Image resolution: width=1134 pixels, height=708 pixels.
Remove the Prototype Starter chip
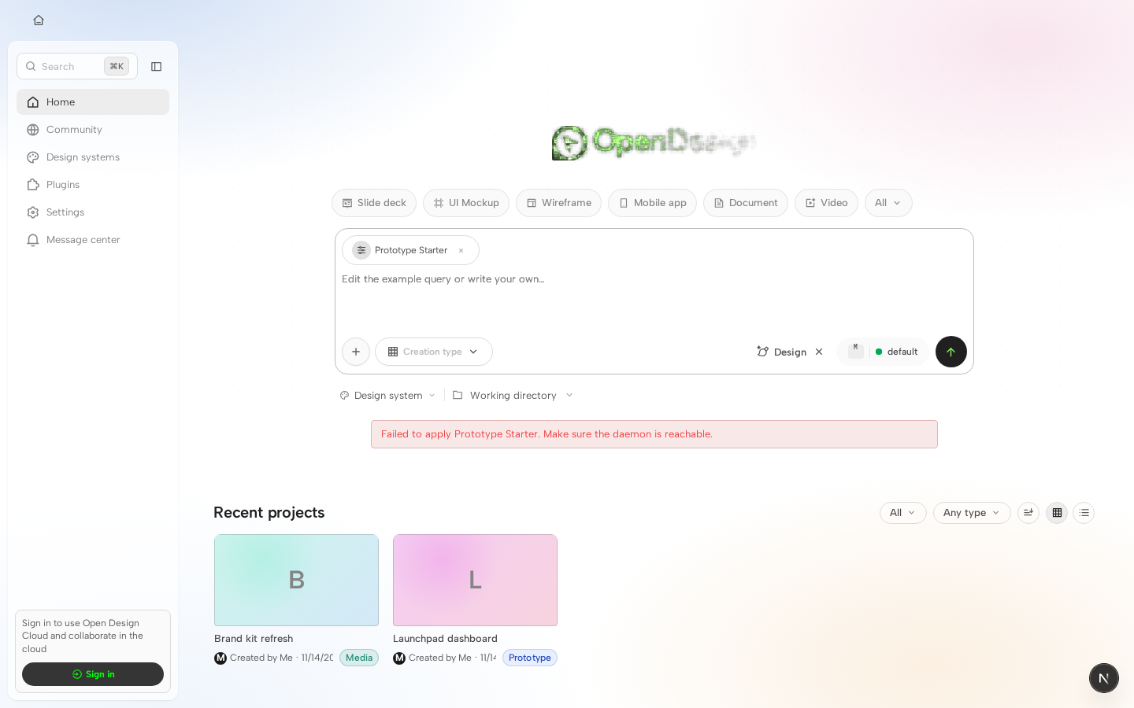(x=461, y=250)
